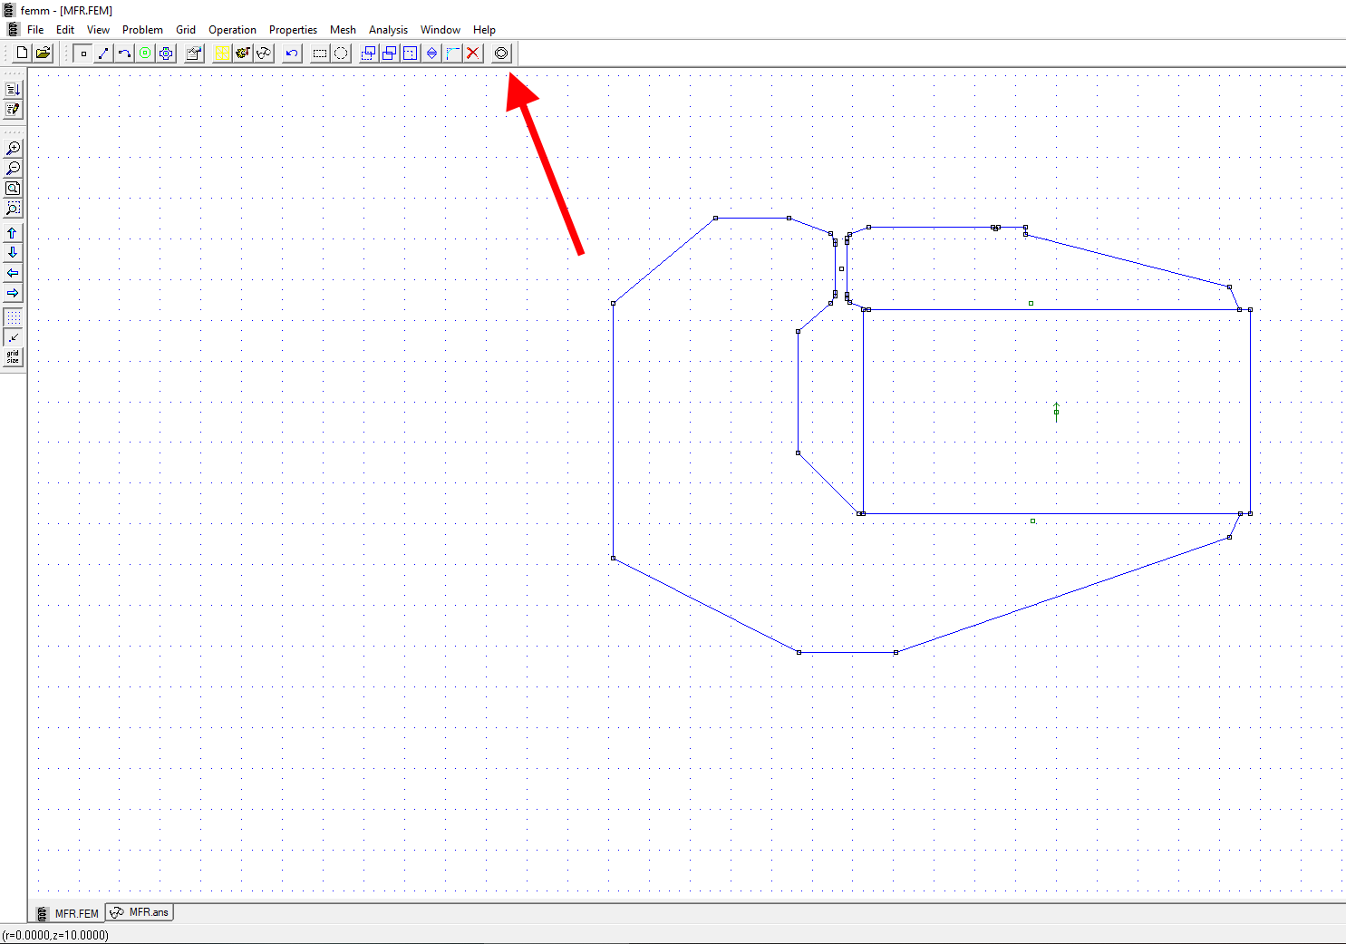
Task: Run the yellow mesh generator
Action: [x=222, y=53]
